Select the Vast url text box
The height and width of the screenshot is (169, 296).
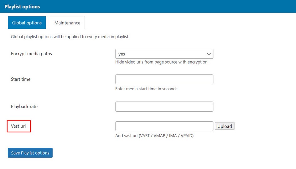[164, 126]
